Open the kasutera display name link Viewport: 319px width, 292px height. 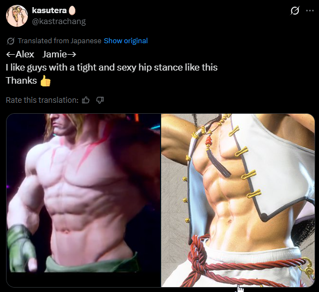[49, 10]
